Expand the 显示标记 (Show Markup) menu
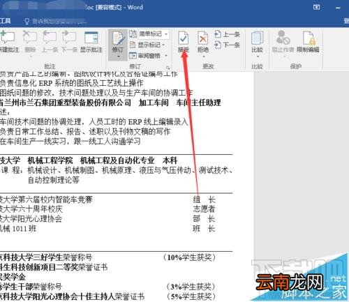This screenshot has width=349, height=302. coord(147,45)
